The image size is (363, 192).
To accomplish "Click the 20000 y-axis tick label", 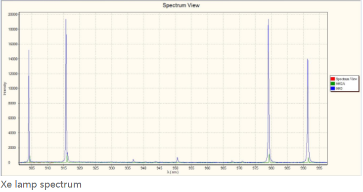I will click(13, 14).
